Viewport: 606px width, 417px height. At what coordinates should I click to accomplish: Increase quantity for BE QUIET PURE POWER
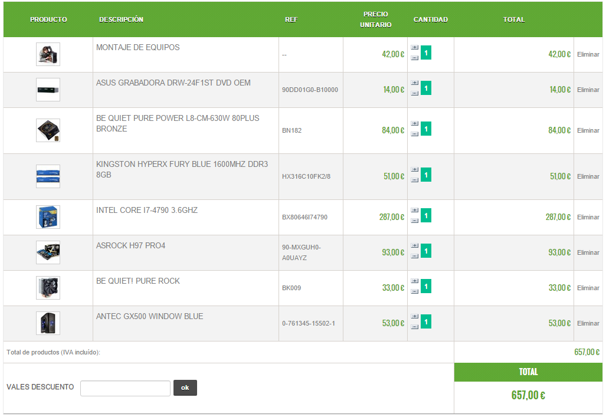pos(414,123)
